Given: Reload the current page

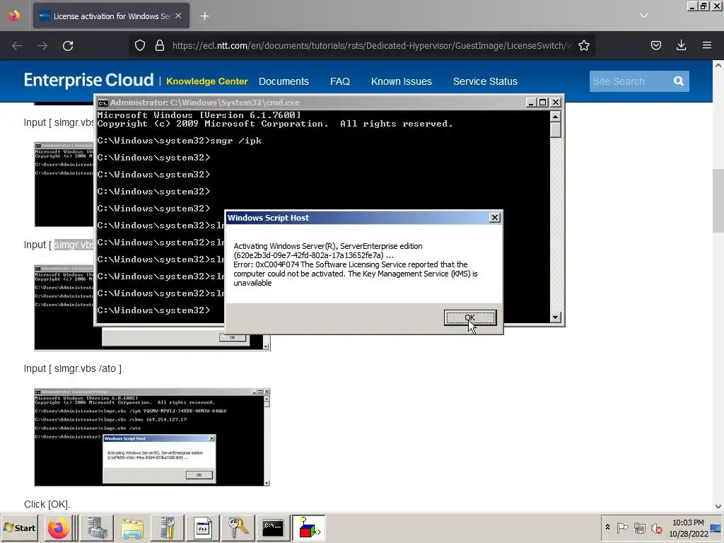Looking at the screenshot, I should pos(68,46).
